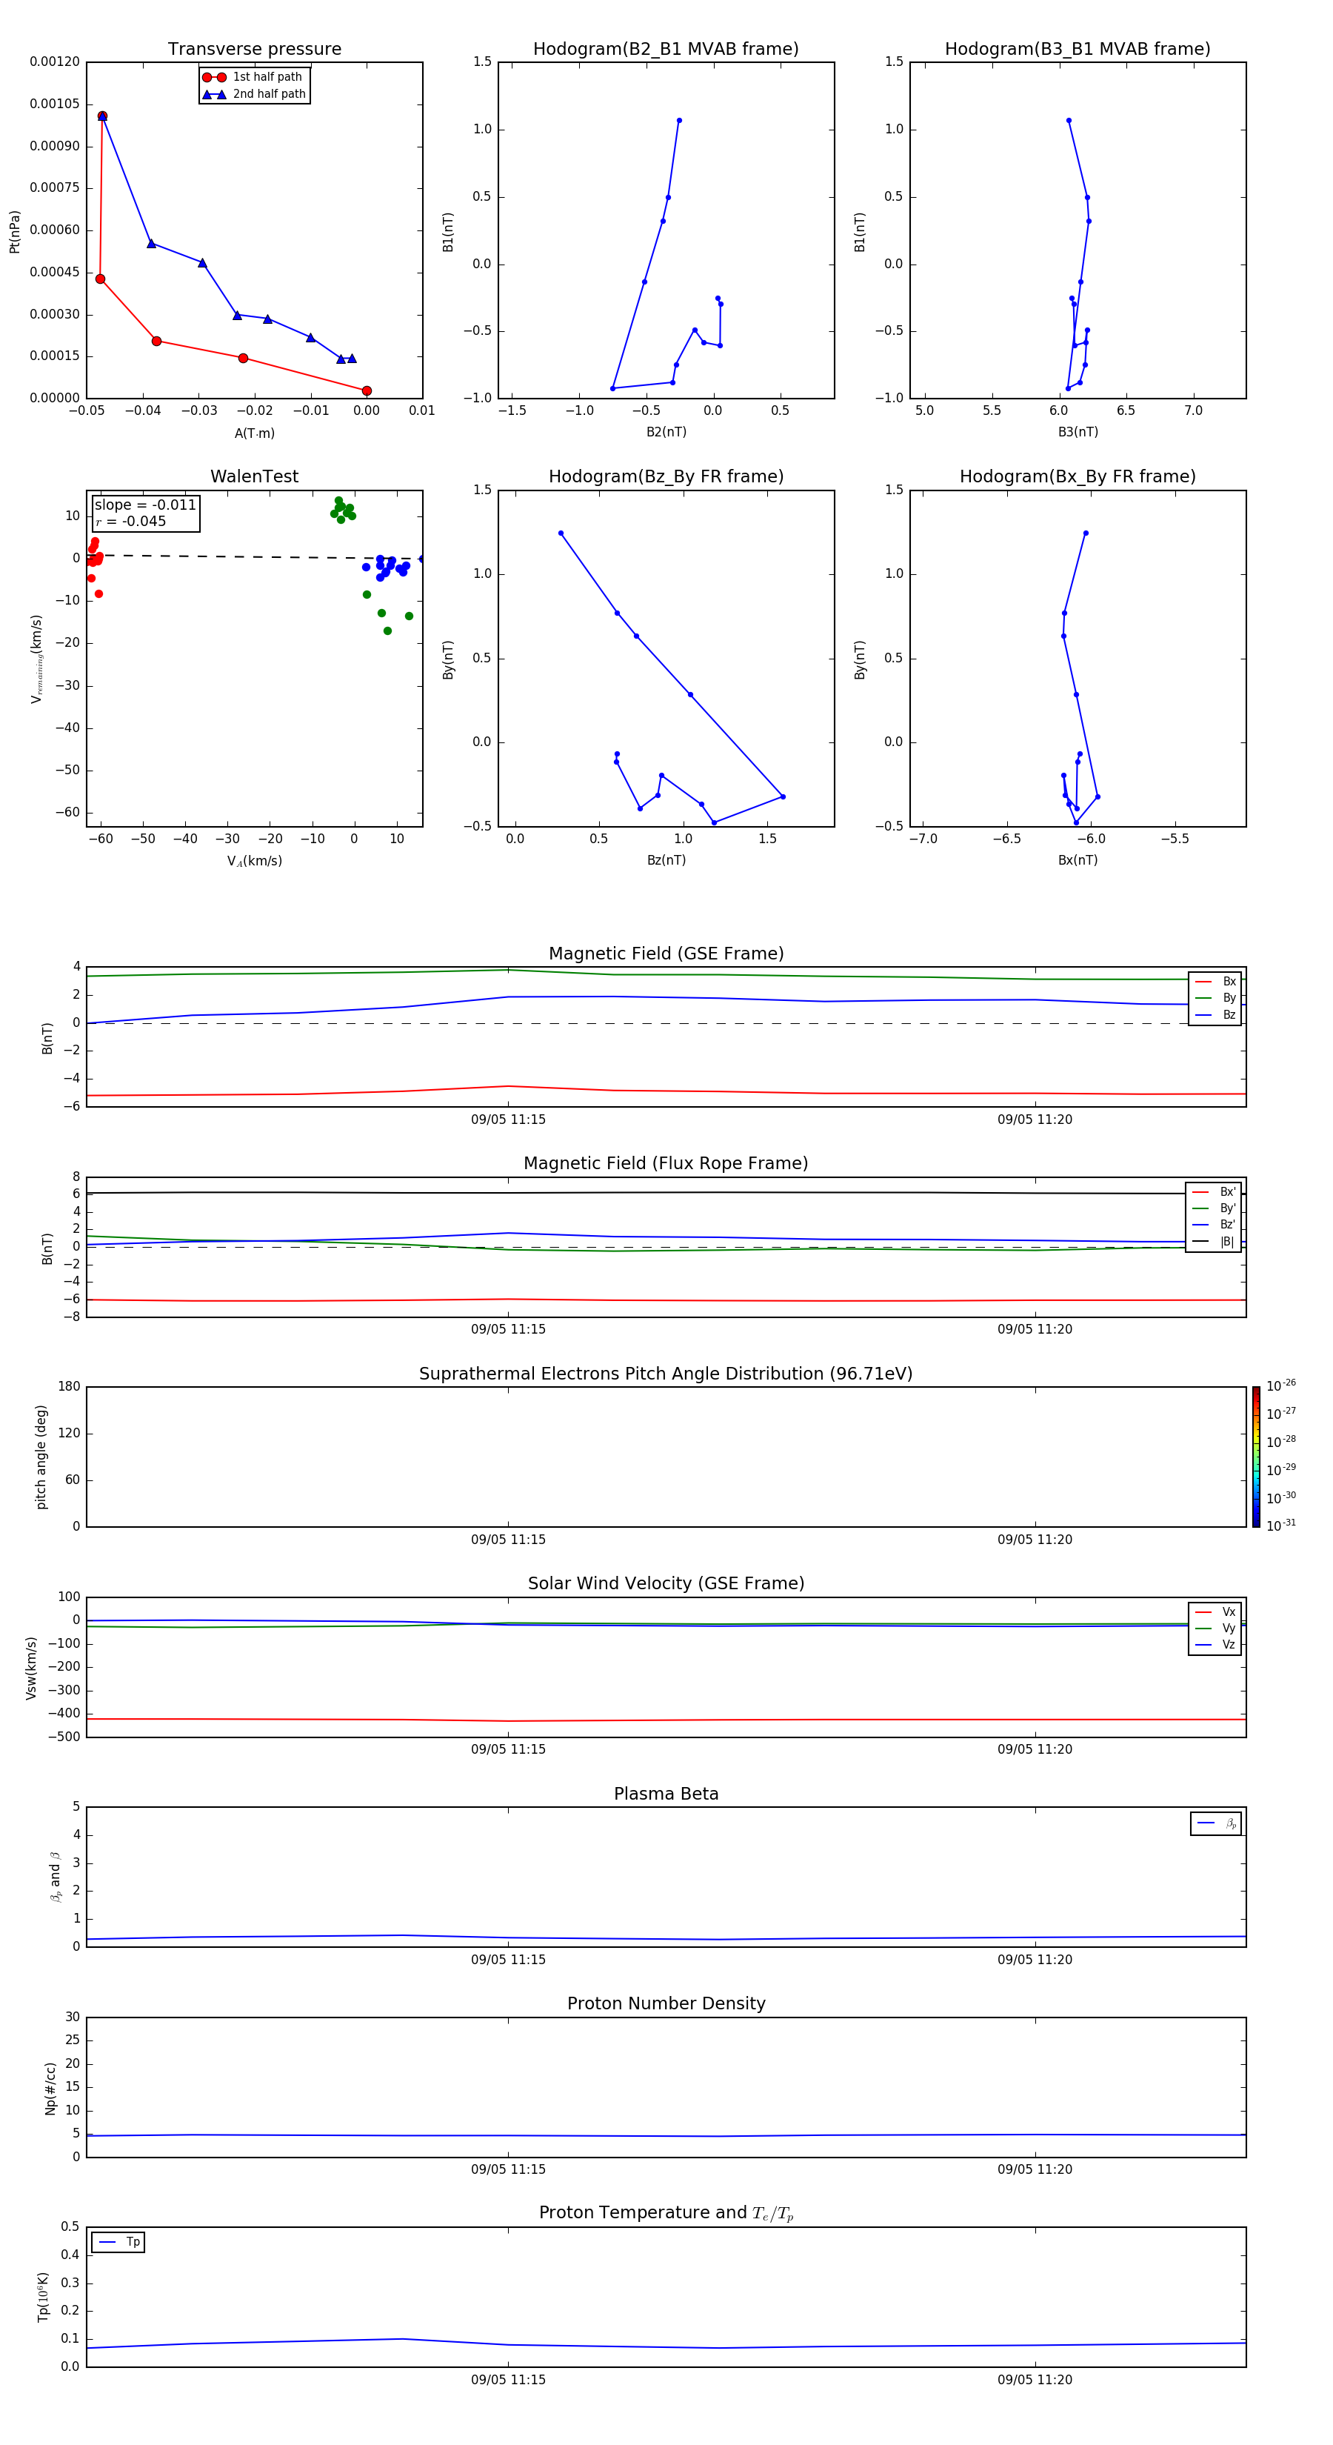Click the "β_p and β" y-axis label

[56, 1877]
